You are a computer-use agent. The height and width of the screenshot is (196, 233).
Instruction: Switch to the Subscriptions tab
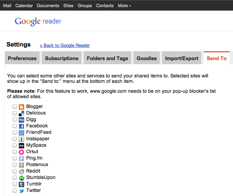(x=62, y=58)
